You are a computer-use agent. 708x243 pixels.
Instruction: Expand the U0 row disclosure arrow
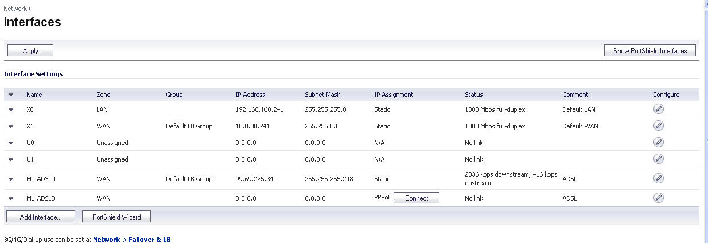11,143
